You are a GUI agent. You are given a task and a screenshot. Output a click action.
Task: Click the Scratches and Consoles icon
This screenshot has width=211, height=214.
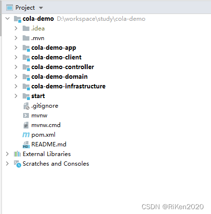(17, 164)
